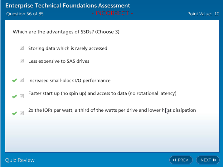
Task: Check the 'Increased small-block I/O performance' box
Action: tap(22, 80)
